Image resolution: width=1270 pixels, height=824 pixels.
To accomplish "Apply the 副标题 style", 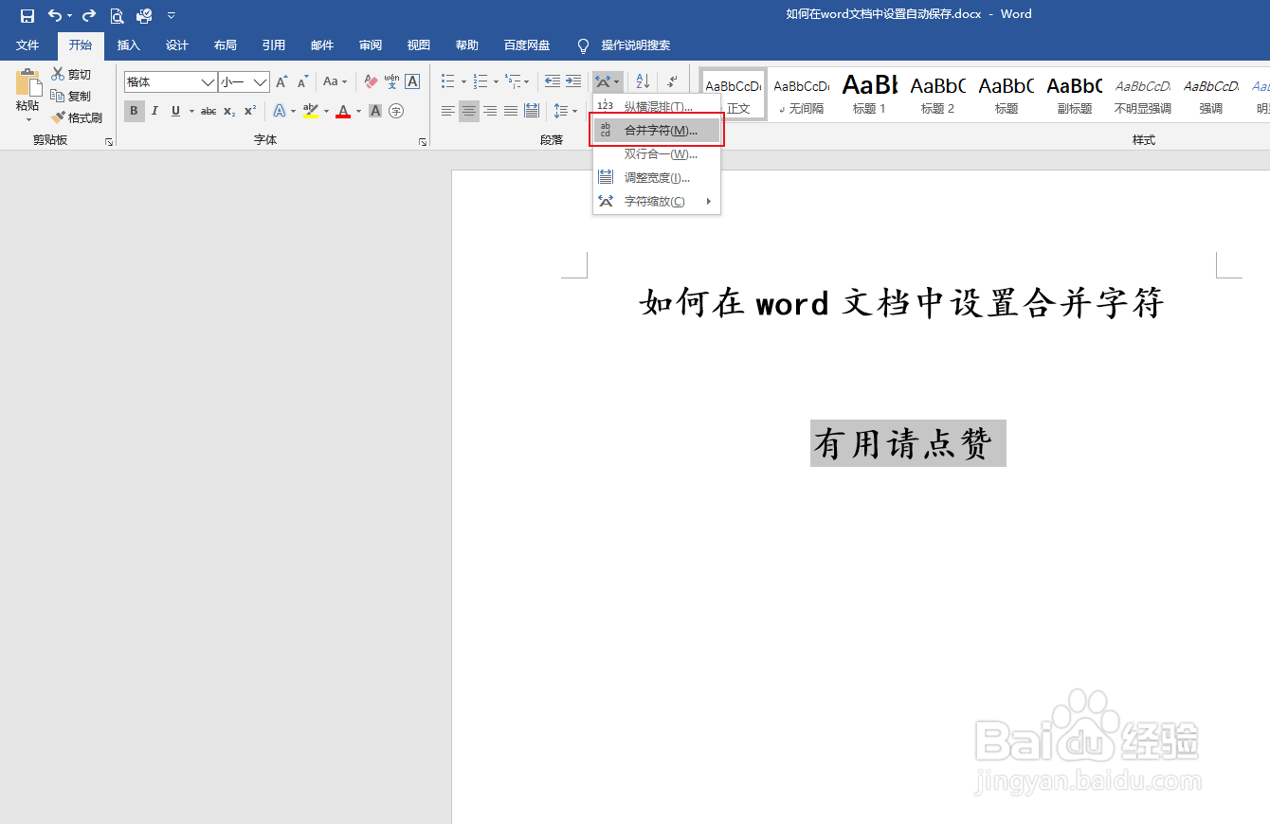I will coord(1075,95).
